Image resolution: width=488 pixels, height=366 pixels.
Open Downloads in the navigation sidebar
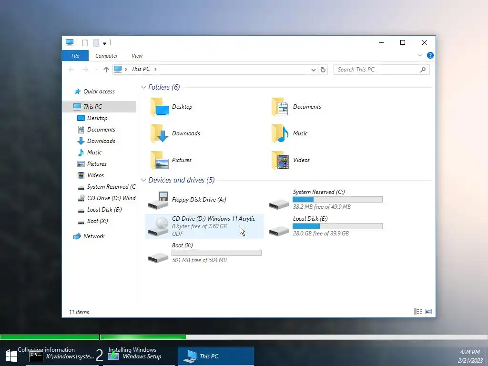pyautogui.click(x=96, y=141)
